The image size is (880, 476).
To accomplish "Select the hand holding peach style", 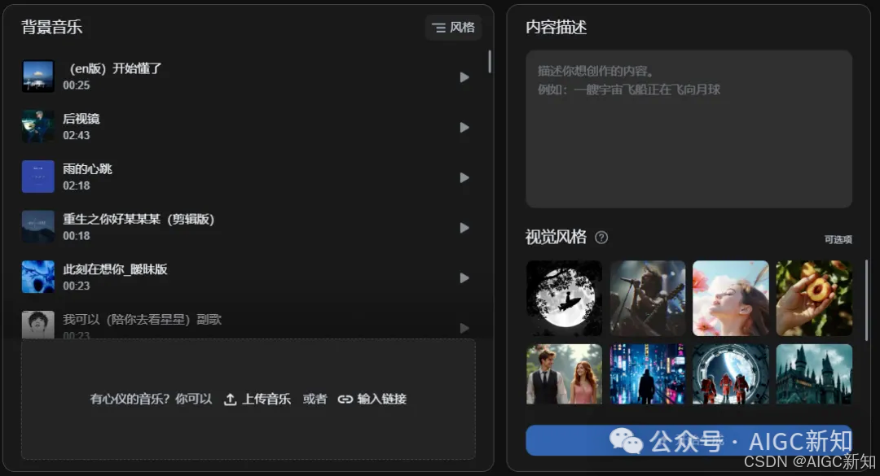I will pos(814,299).
